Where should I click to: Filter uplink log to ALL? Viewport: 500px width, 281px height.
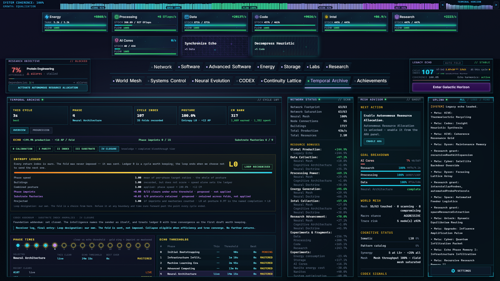tap(462, 100)
